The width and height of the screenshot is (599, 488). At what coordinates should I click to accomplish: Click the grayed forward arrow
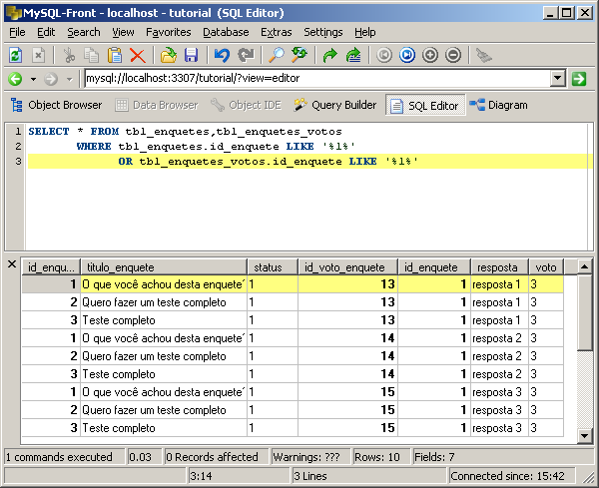coord(51,79)
